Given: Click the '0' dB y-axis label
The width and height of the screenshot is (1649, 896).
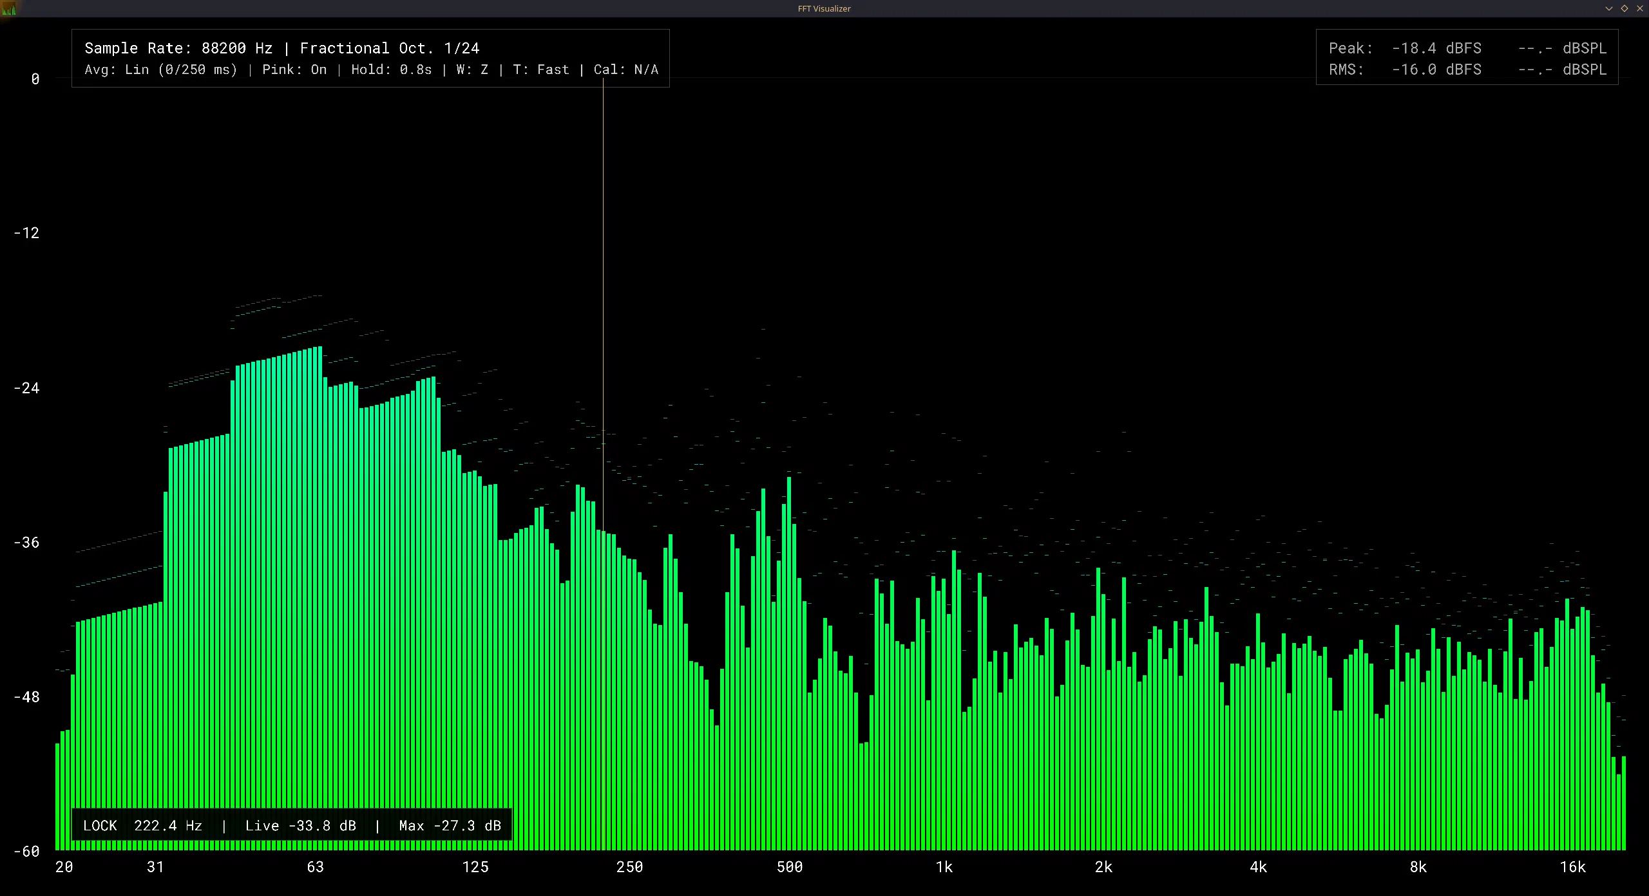Looking at the screenshot, I should click(x=35, y=79).
